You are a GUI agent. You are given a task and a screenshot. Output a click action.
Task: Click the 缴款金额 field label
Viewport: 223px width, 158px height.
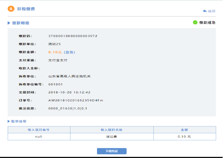(x=27, y=52)
